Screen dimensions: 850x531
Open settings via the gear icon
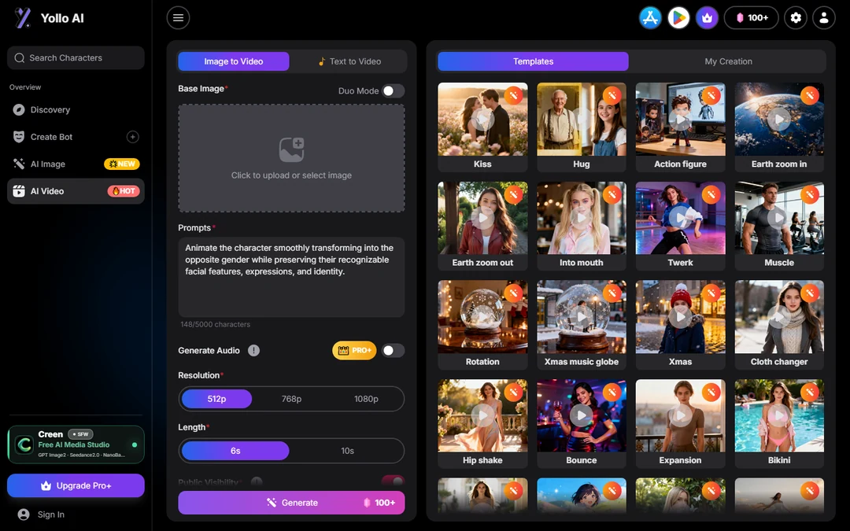point(795,18)
